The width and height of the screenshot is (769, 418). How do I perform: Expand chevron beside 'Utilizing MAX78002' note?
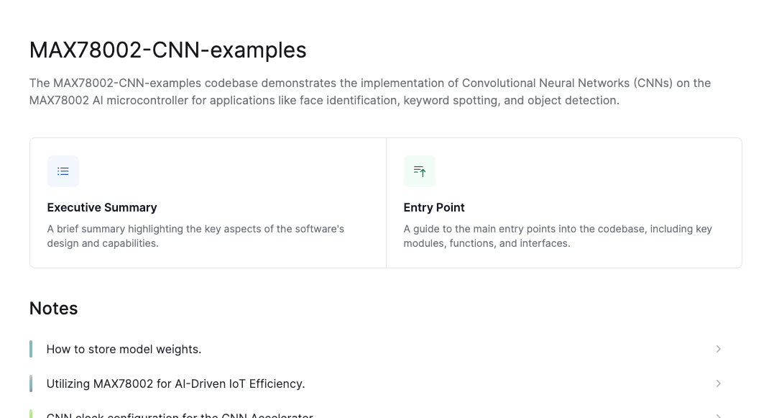click(x=718, y=383)
